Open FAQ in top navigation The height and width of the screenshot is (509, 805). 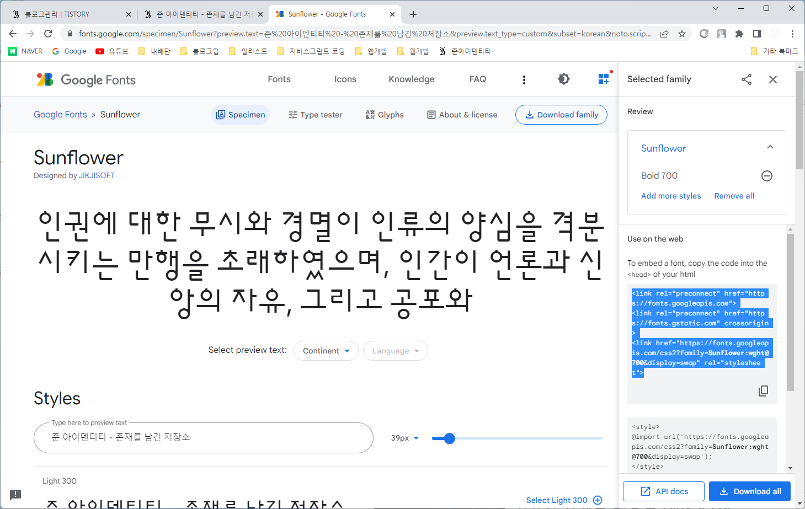pyautogui.click(x=478, y=79)
